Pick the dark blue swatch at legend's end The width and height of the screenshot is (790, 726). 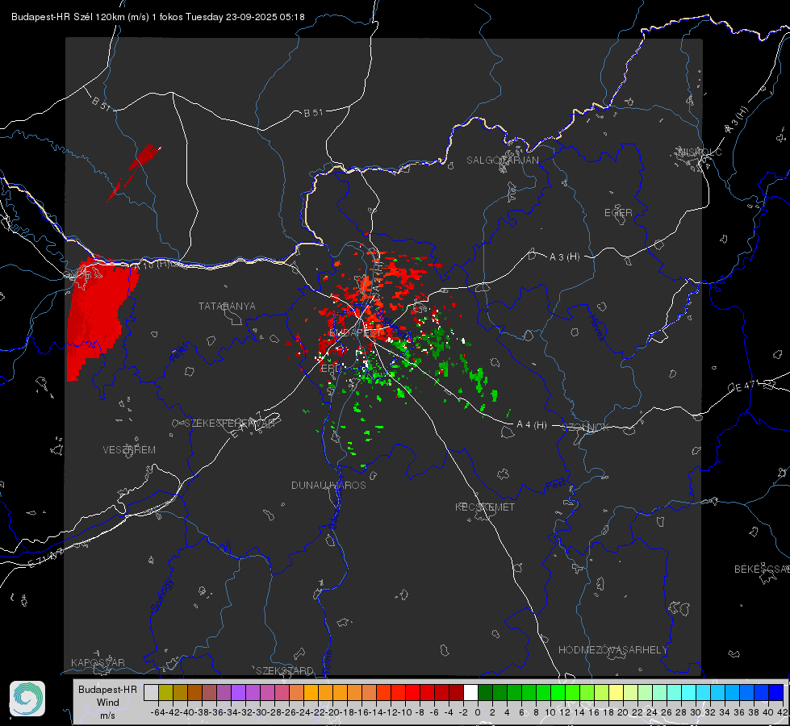(776, 692)
